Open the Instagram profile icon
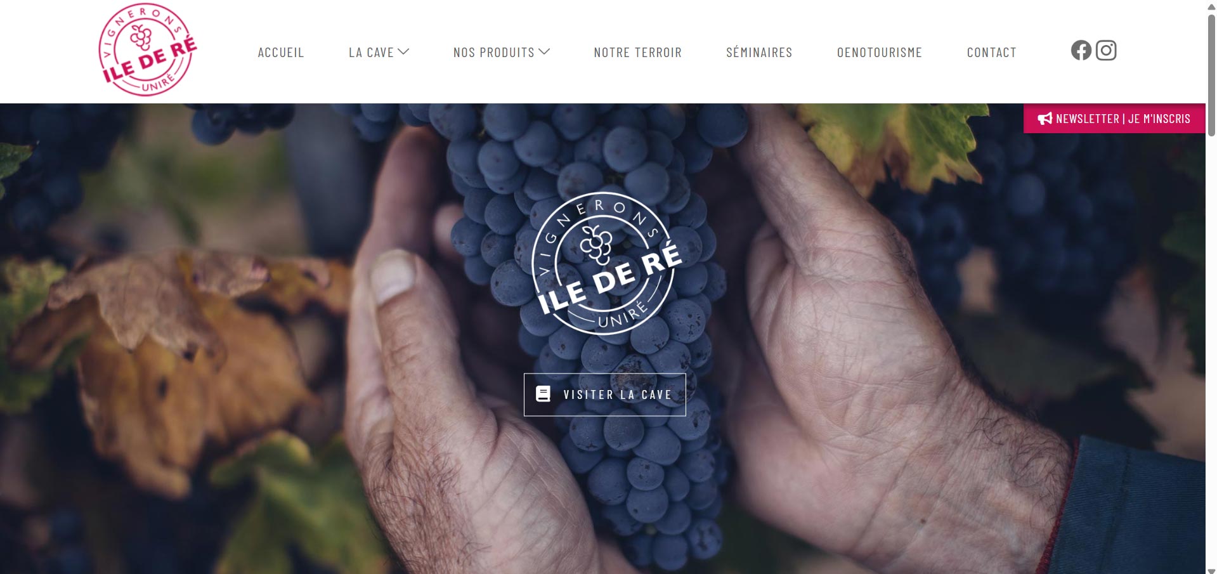This screenshot has height=574, width=1217. click(1106, 50)
